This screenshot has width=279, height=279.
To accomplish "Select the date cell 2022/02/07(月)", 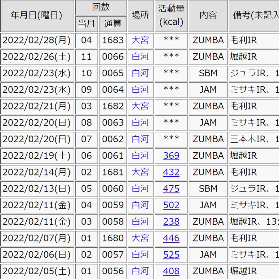I will coord(37,239).
